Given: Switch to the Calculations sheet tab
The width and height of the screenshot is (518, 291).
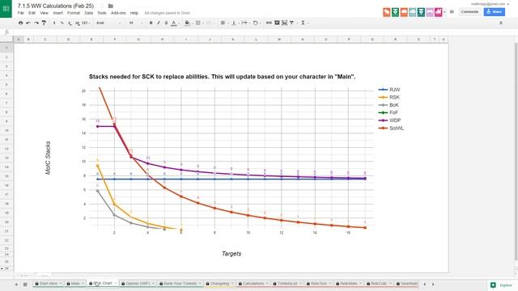Looking at the screenshot, I should 253,284.
